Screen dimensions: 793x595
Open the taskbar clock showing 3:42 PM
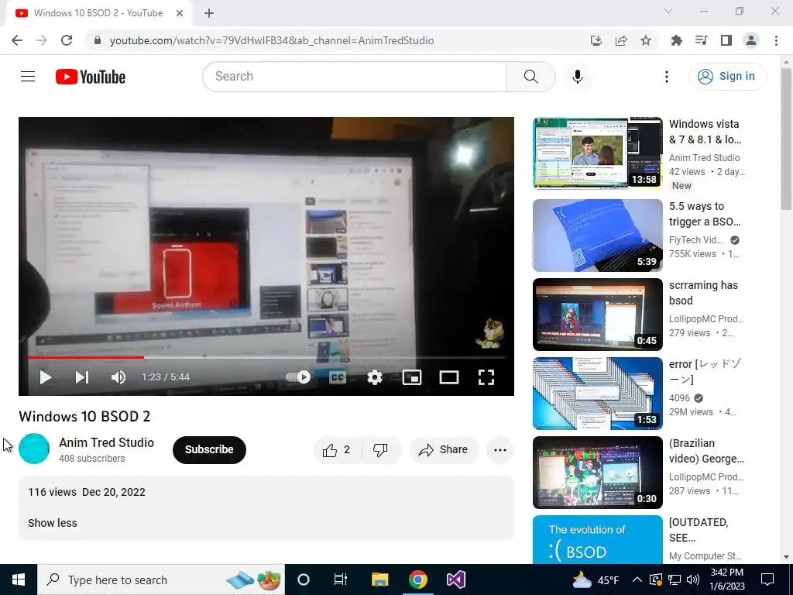[x=727, y=580]
